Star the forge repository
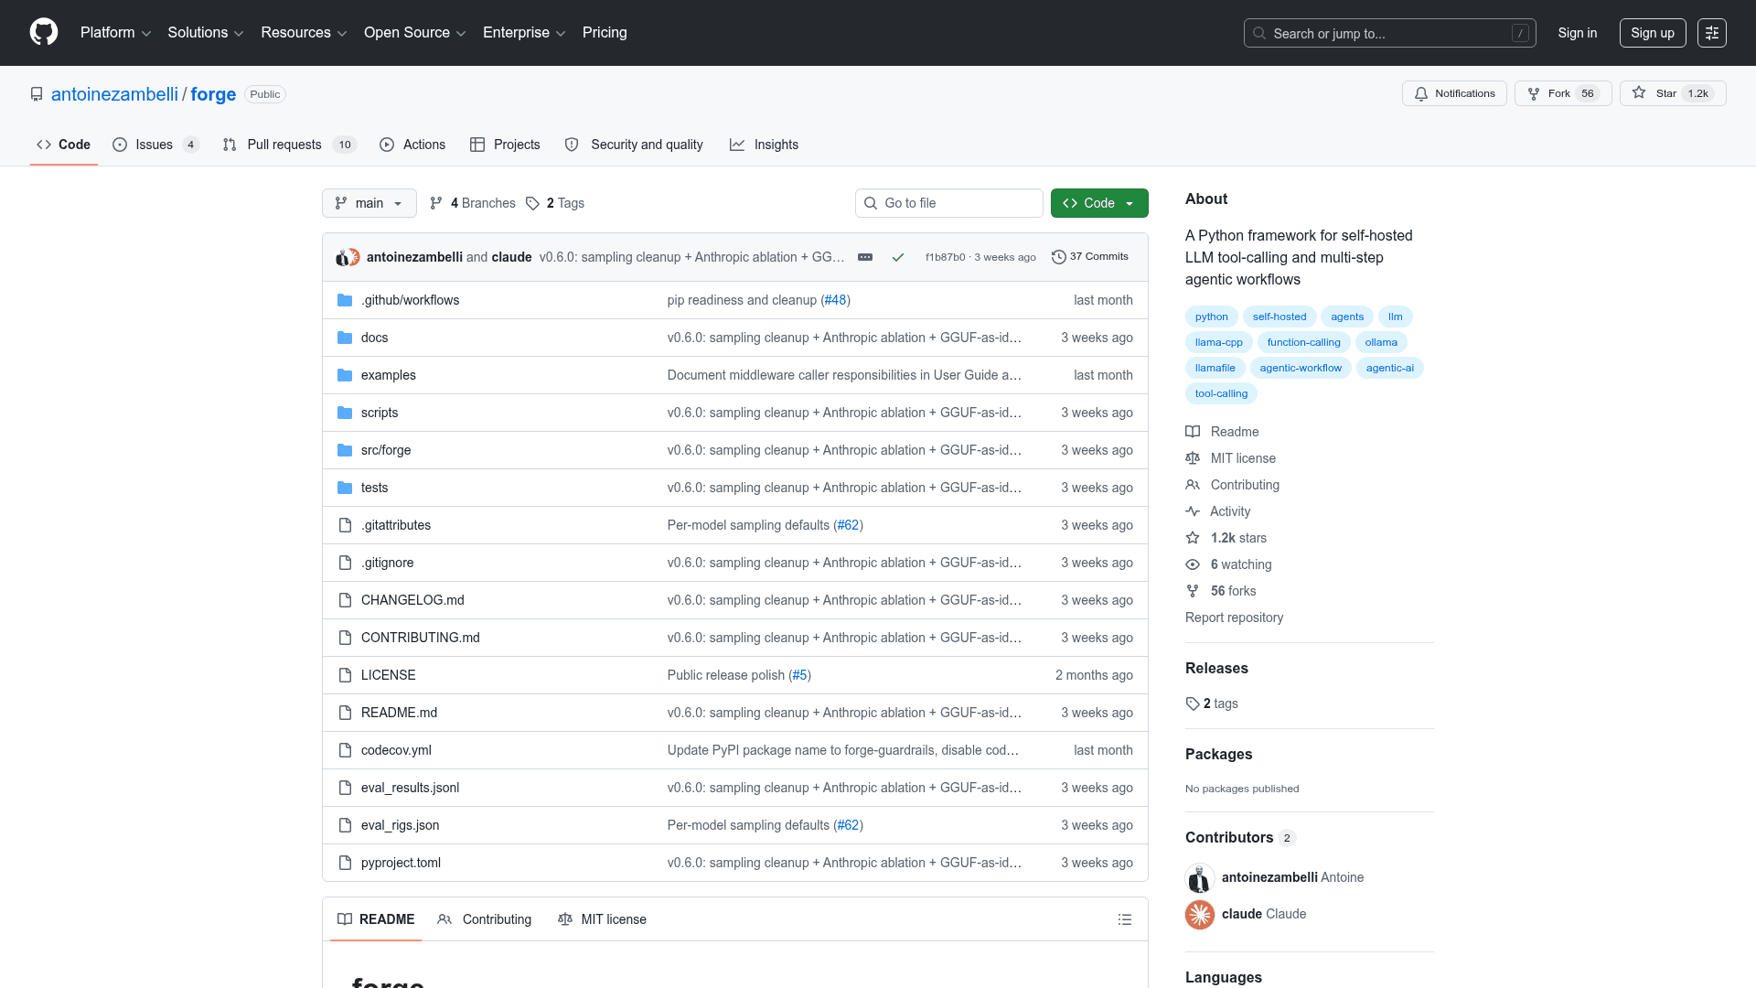 click(1673, 93)
